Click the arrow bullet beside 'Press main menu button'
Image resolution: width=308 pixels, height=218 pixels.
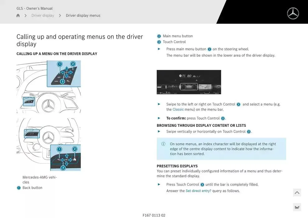tap(159, 49)
